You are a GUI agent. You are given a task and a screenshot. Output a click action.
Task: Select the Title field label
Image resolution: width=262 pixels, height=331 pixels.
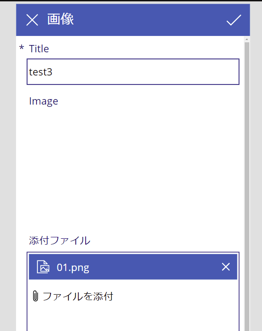[39, 49]
